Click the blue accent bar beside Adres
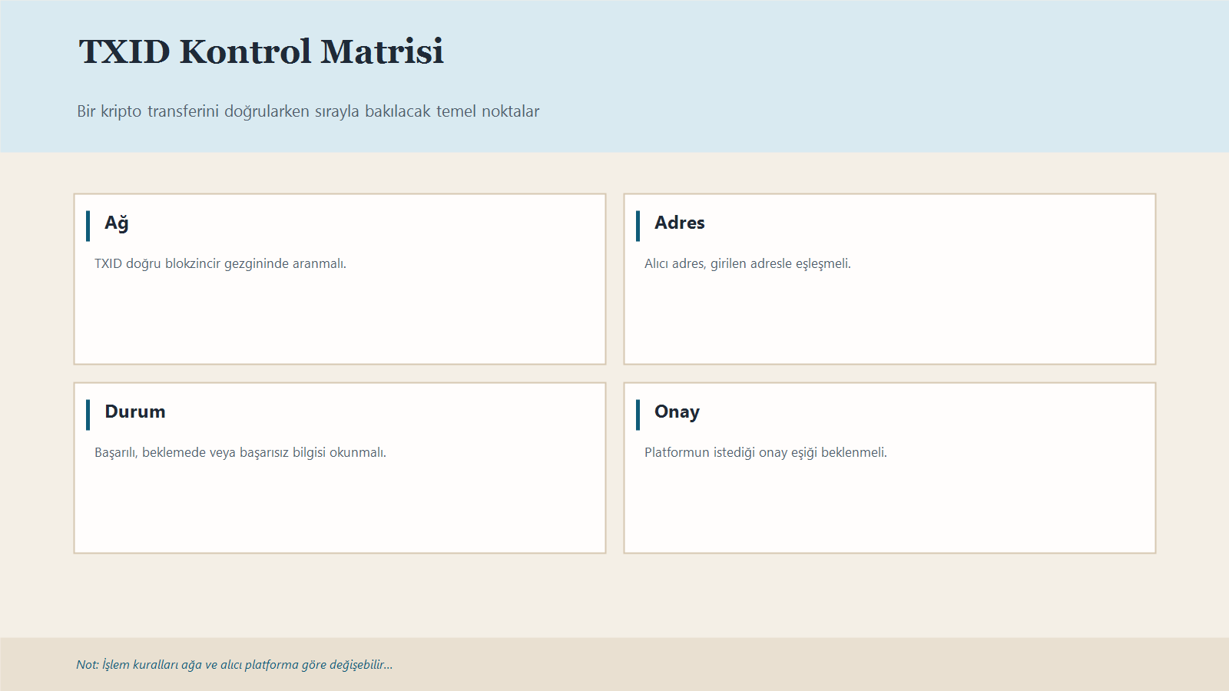Viewport: 1229px width, 691px height. 638,226
